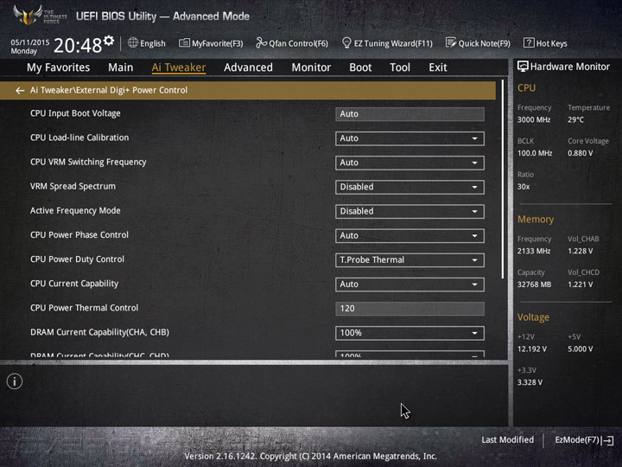Click the back arrow in breadcrumb
Viewport: 622px width, 467px height.
(20, 91)
